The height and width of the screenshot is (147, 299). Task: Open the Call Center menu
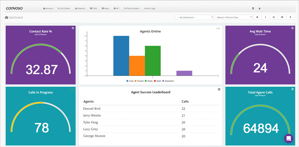[x=64, y=8]
